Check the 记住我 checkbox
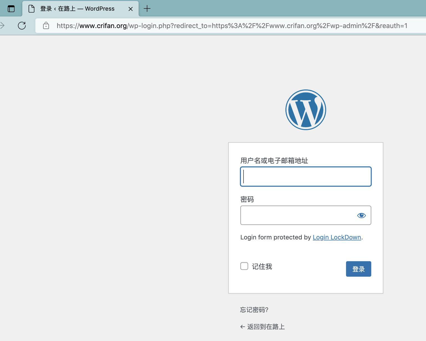 point(244,266)
